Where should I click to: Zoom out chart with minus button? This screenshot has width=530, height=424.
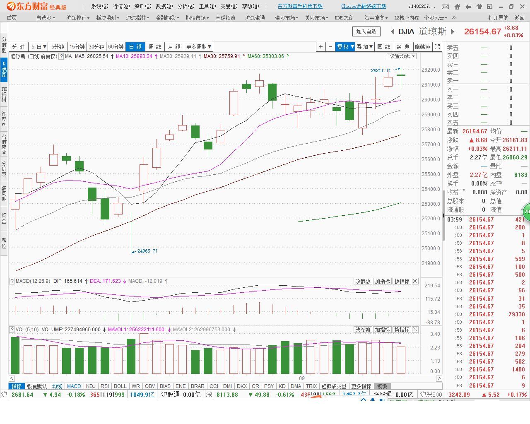click(x=330, y=47)
